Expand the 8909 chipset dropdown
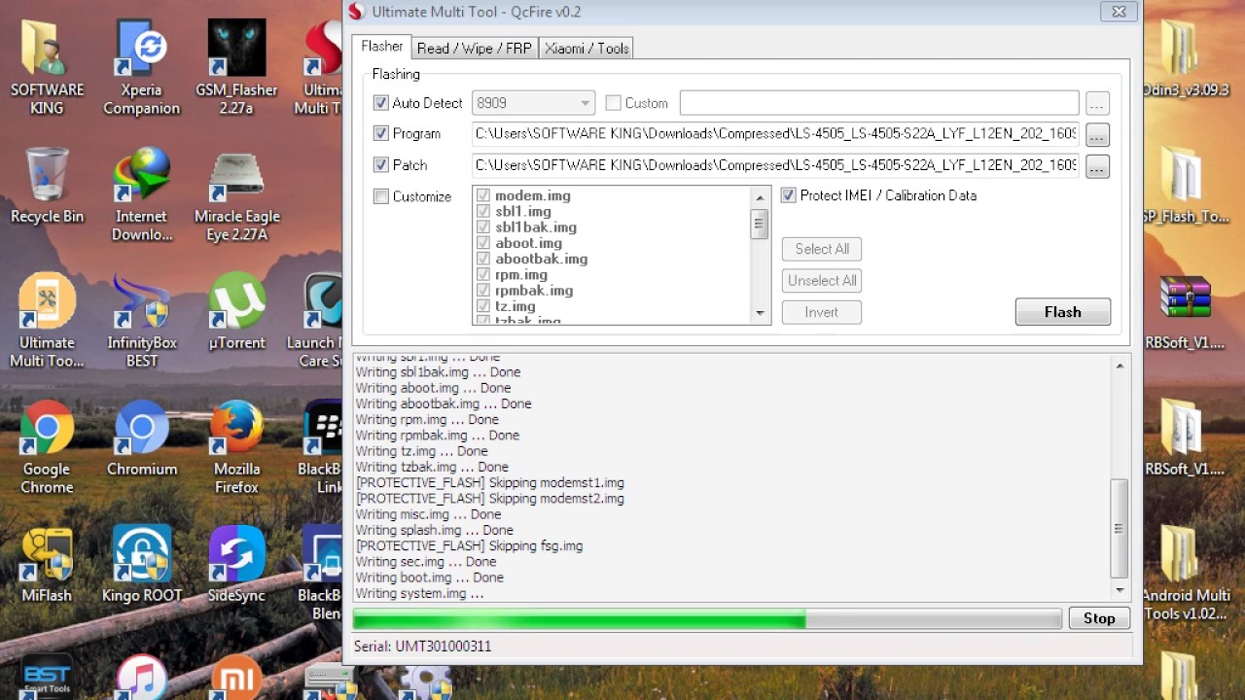Viewport: 1245px width, 700px height. coord(533,103)
